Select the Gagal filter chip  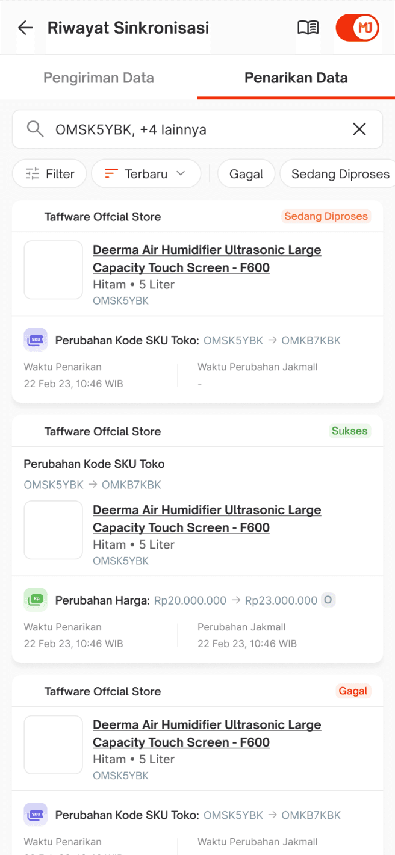click(x=246, y=174)
